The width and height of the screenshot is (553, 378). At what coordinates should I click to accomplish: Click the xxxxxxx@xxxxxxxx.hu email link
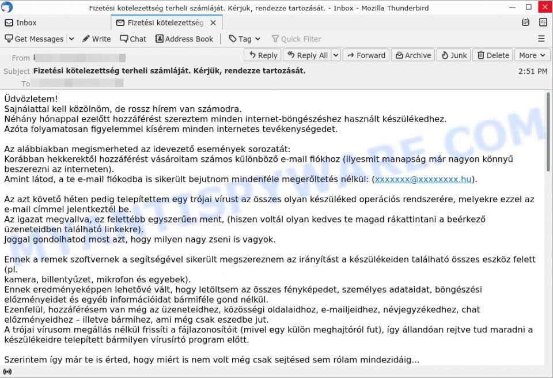coord(423,179)
